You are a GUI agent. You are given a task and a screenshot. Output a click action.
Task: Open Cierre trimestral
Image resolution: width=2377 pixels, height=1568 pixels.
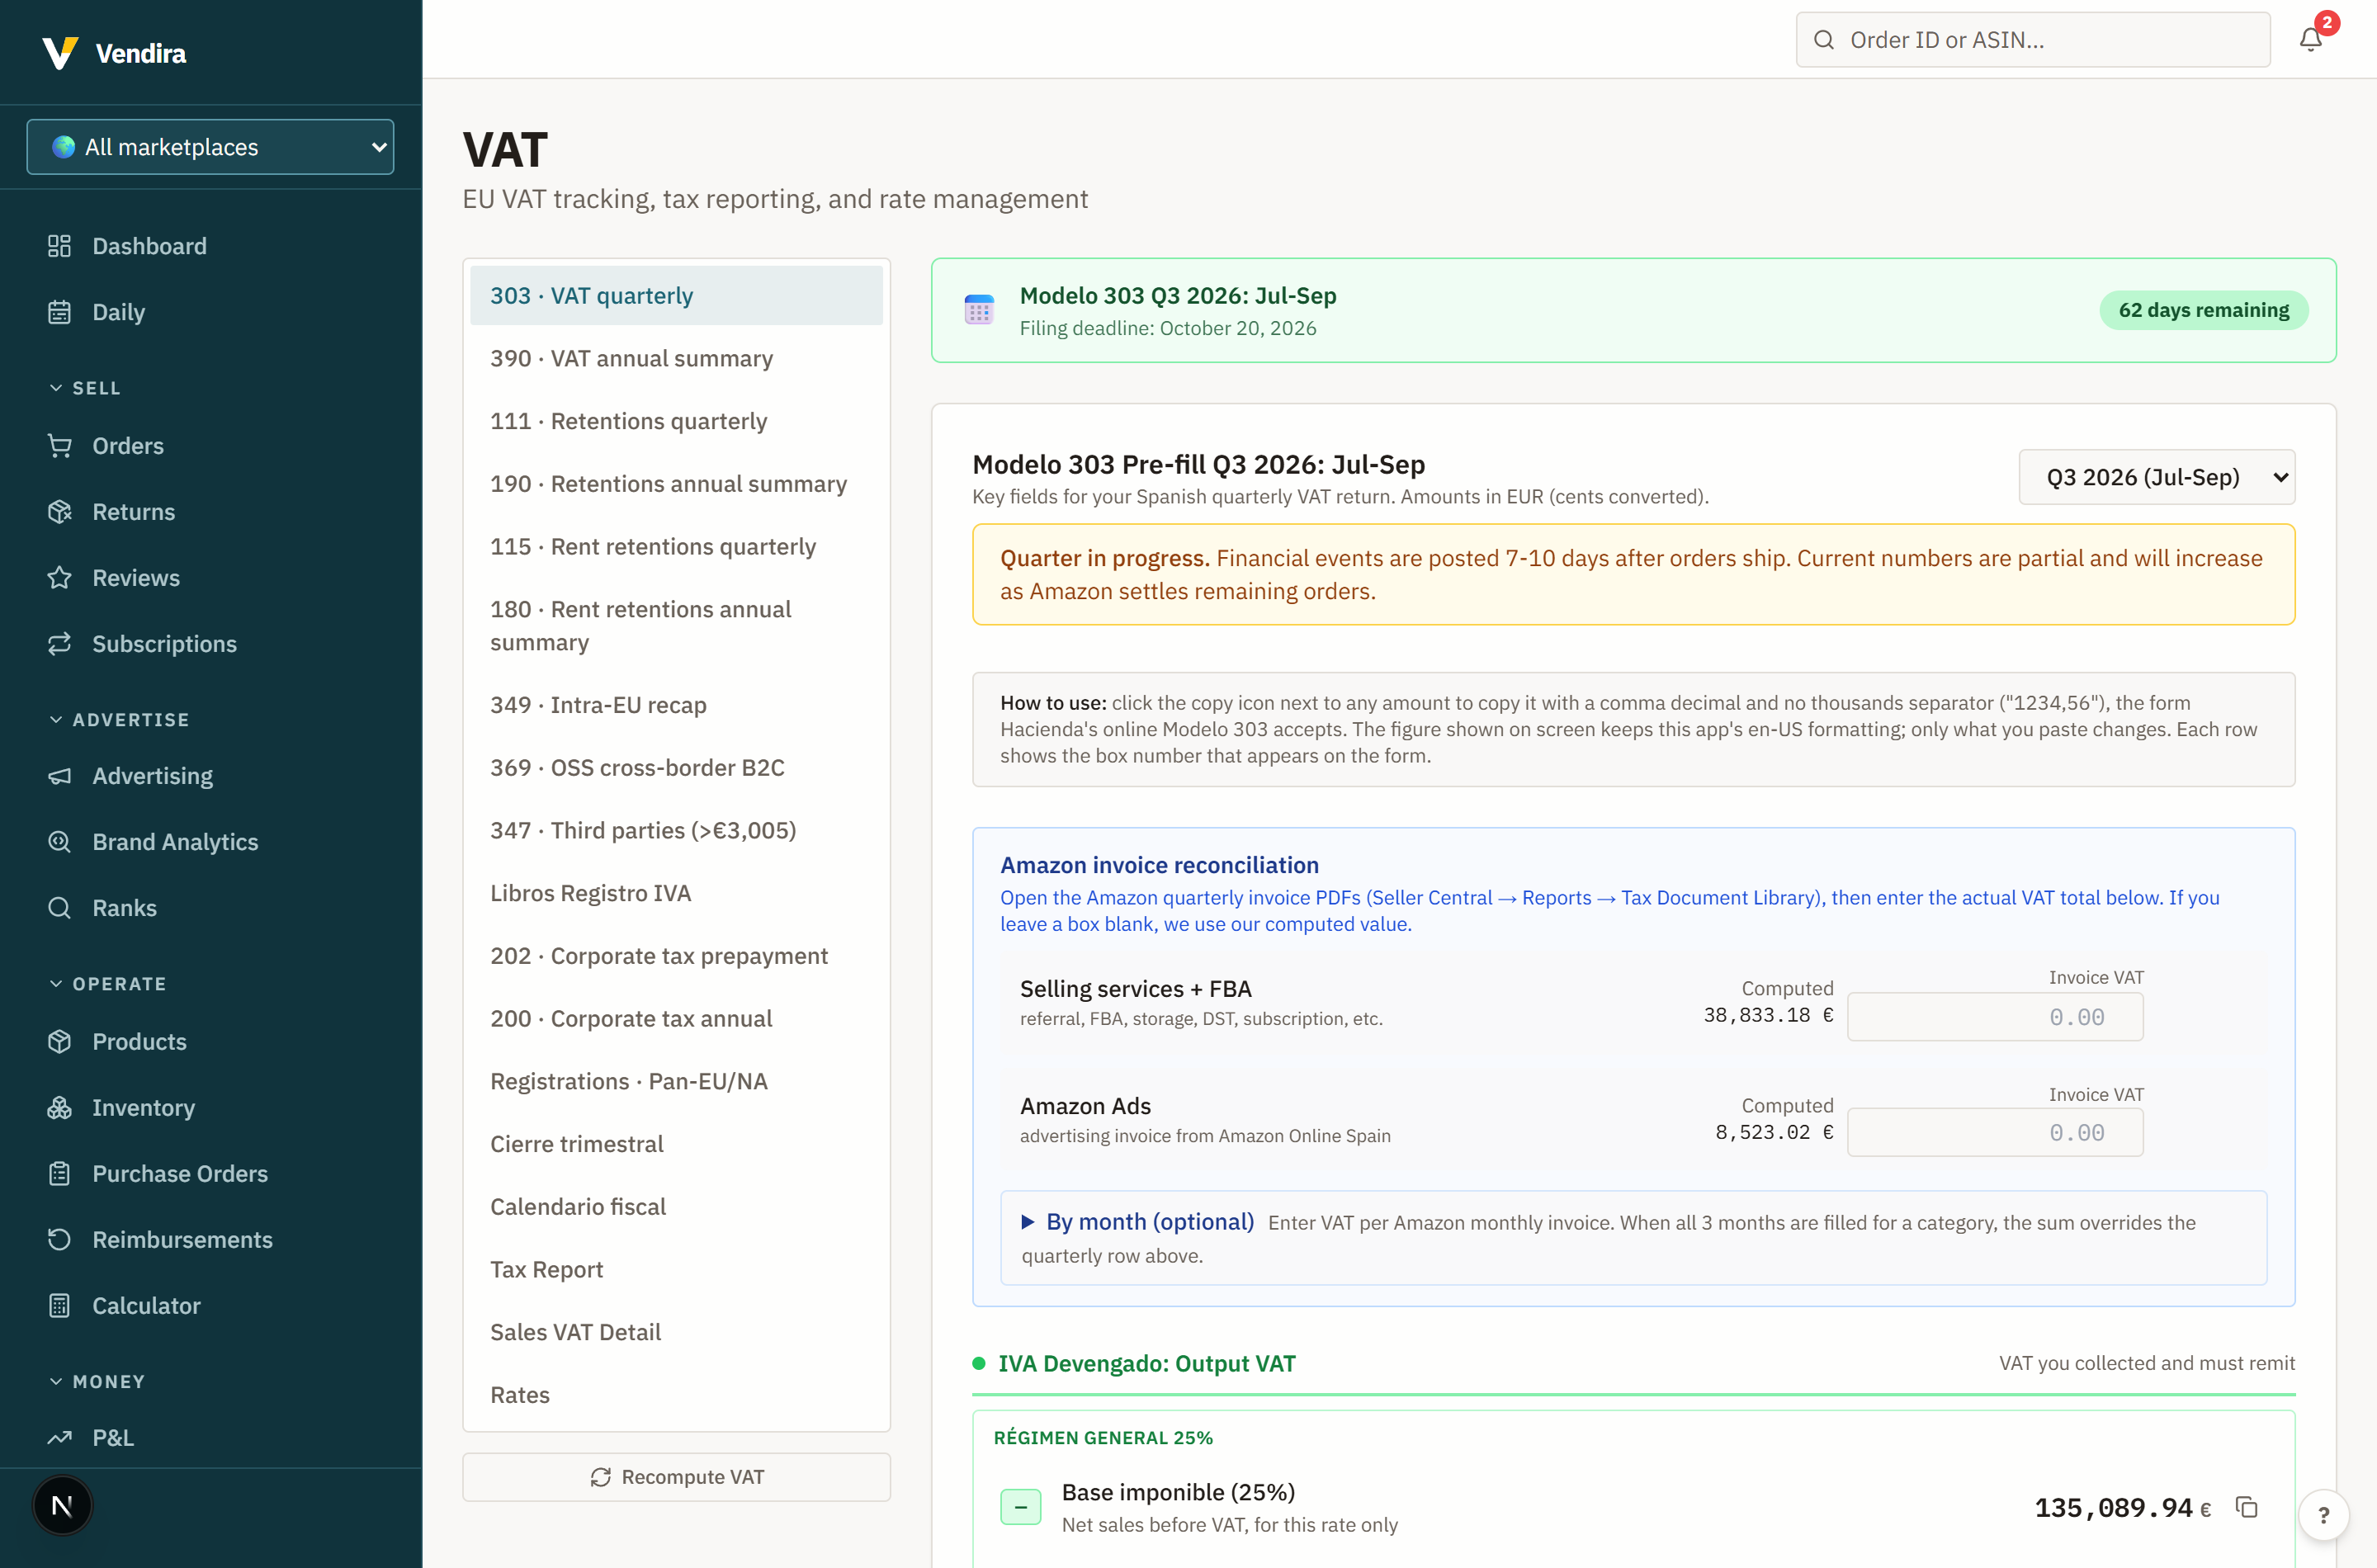(677, 1144)
